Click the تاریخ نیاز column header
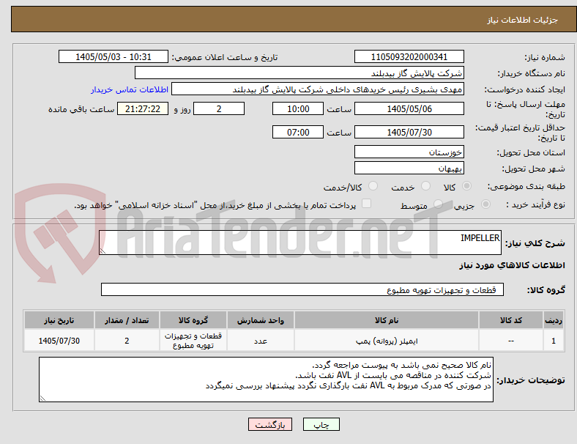This screenshot has width=577, height=444. click(59, 320)
